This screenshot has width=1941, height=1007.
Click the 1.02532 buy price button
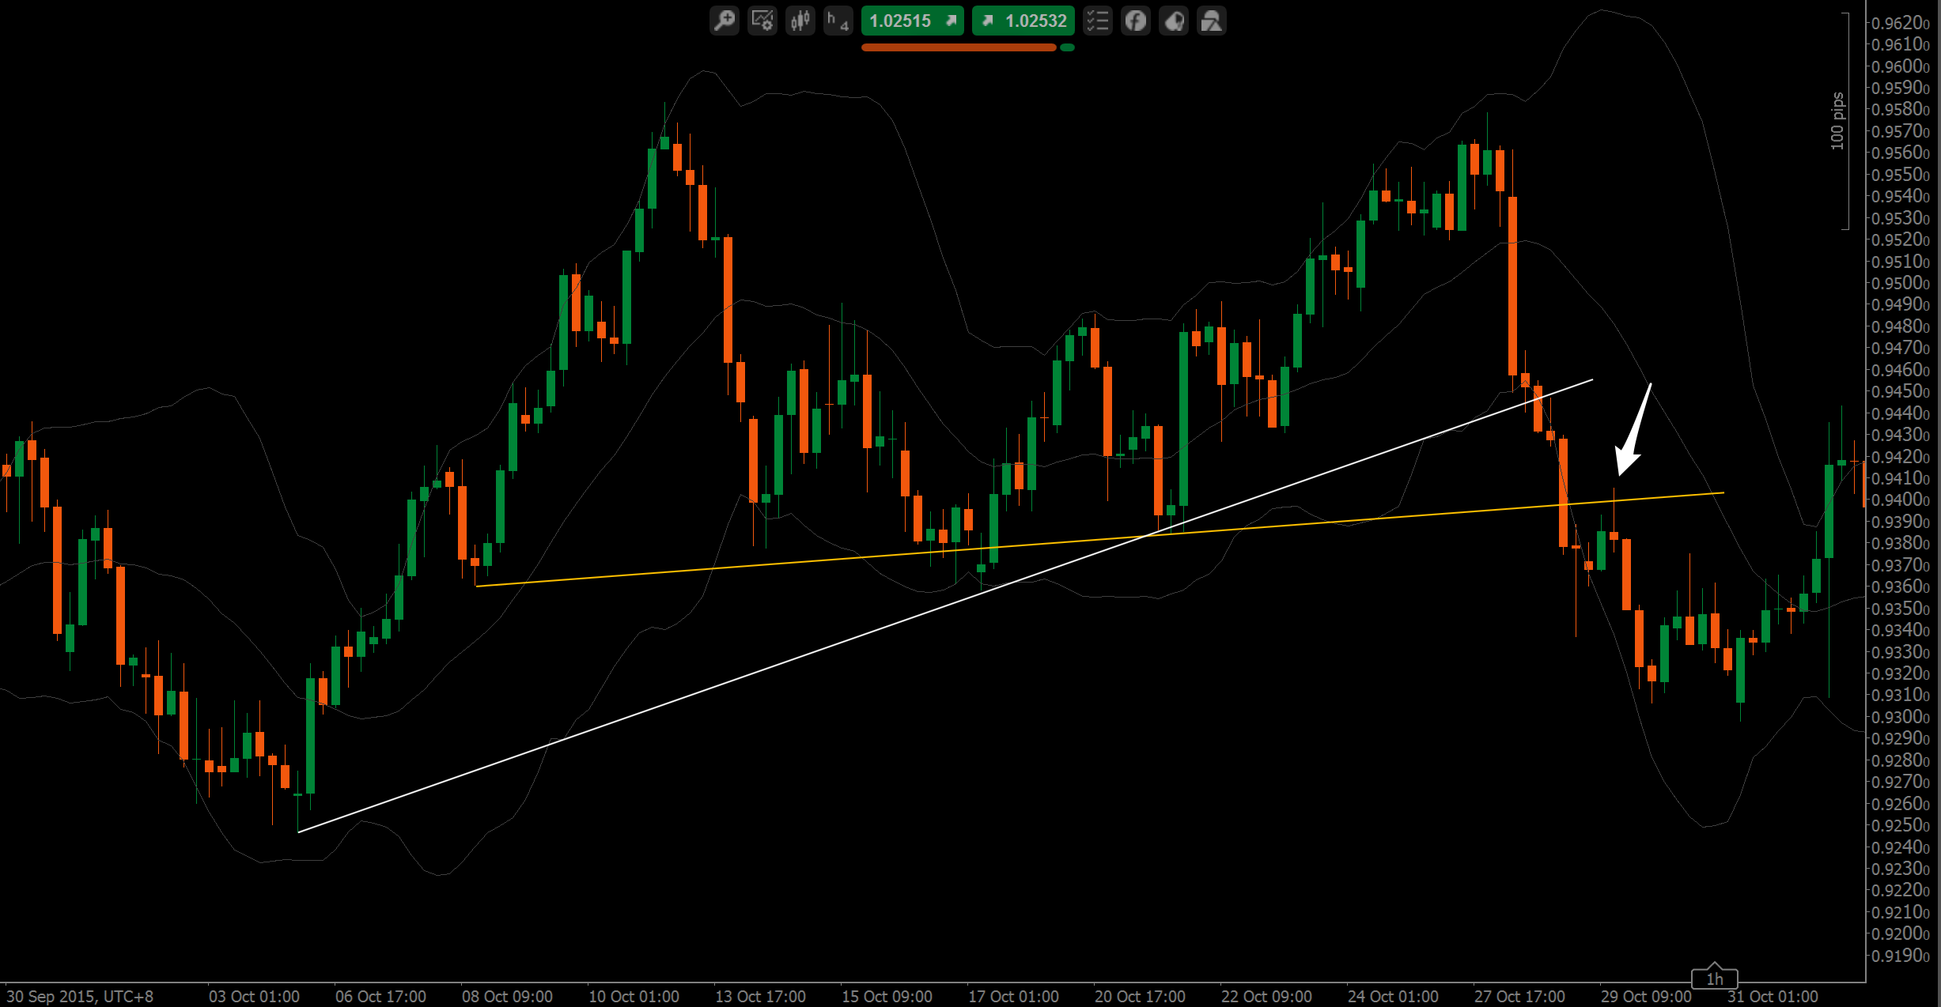[x=1023, y=21]
